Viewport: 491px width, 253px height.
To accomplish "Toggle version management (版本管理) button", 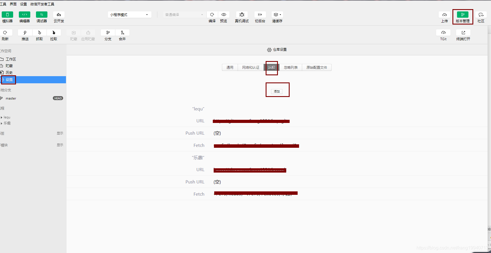I will coord(463,15).
